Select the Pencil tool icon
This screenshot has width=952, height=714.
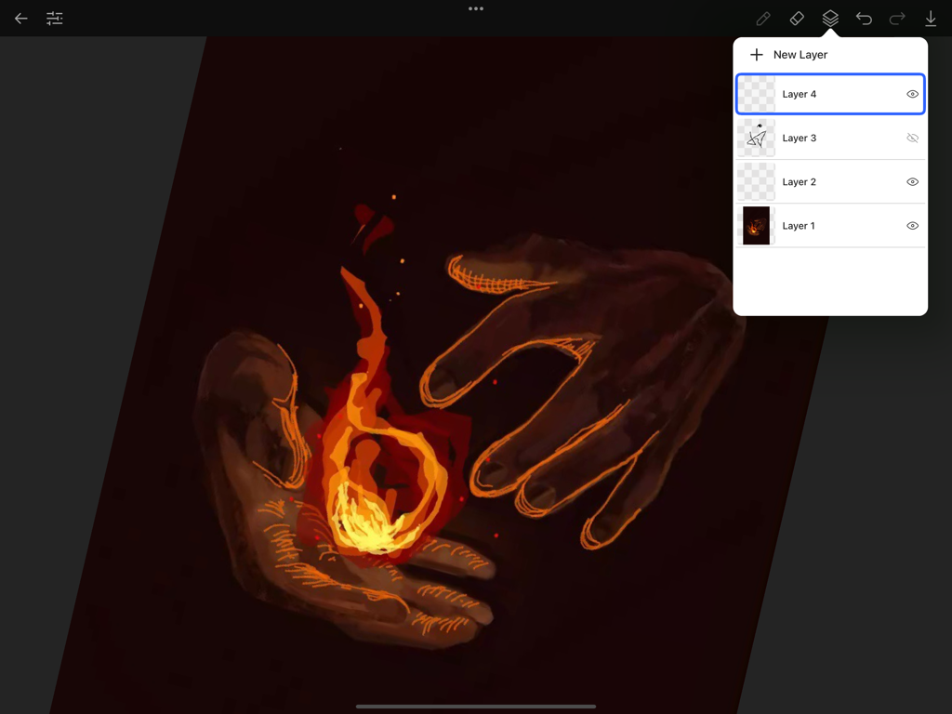763,18
